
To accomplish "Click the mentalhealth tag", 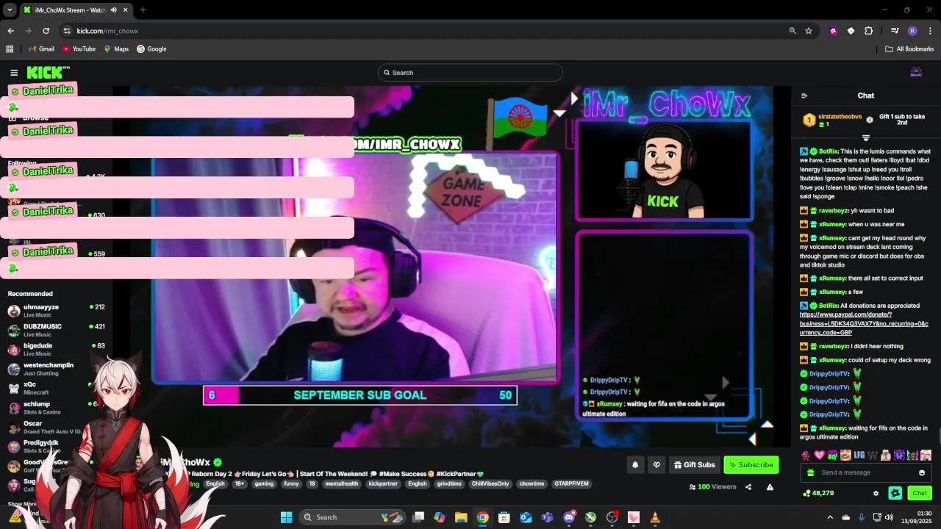I will [x=341, y=484].
